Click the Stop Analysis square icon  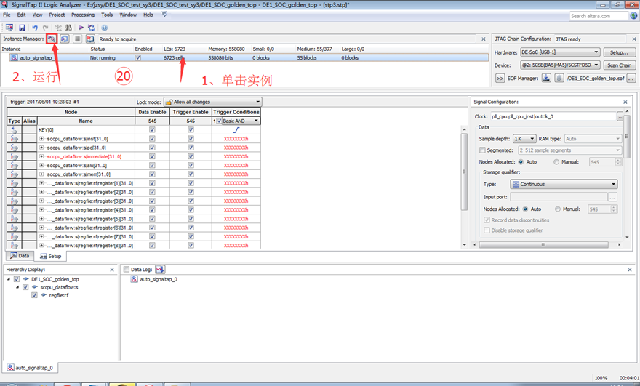tap(77, 39)
